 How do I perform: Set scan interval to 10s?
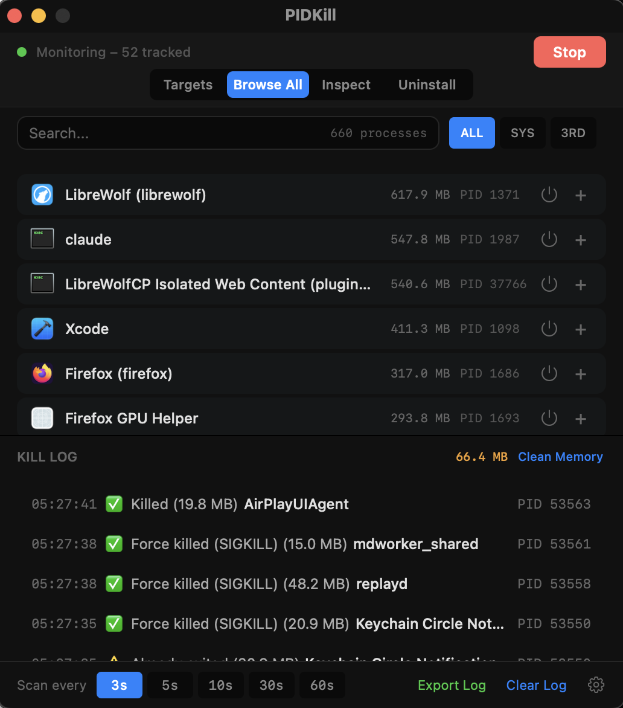click(220, 685)
